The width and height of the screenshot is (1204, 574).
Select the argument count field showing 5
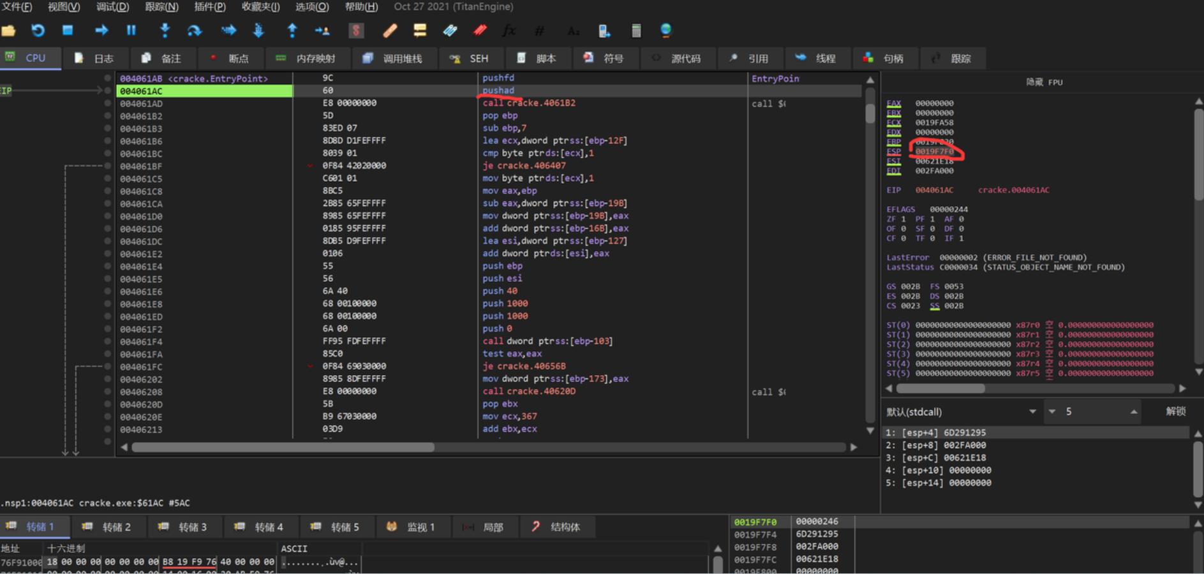point(1092,411)
